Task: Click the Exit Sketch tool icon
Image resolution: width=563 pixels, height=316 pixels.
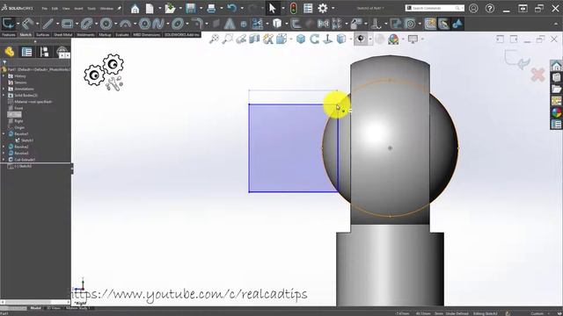Action: coord(8,24)
